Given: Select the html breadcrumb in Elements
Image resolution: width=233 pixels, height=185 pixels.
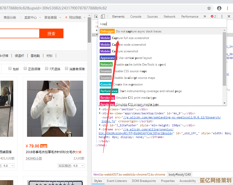Looking at the screenshot, I should [x=129, y=175].
